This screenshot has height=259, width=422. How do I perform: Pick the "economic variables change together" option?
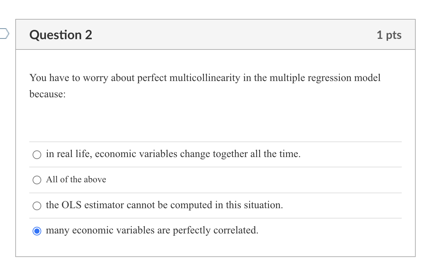click(x=37, y=154)
